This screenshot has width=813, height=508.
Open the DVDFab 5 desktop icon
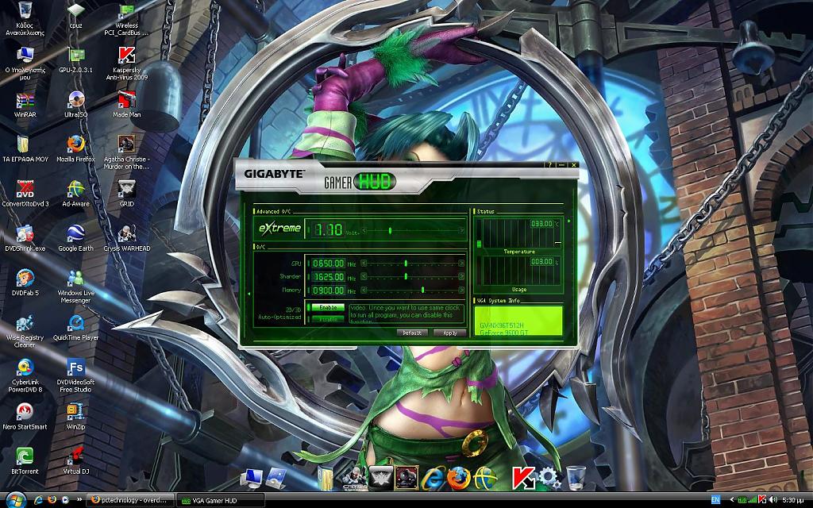25,283
